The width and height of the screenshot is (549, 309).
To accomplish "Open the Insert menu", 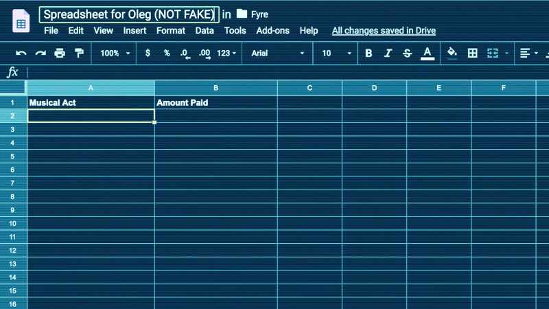I will [135, 31].
